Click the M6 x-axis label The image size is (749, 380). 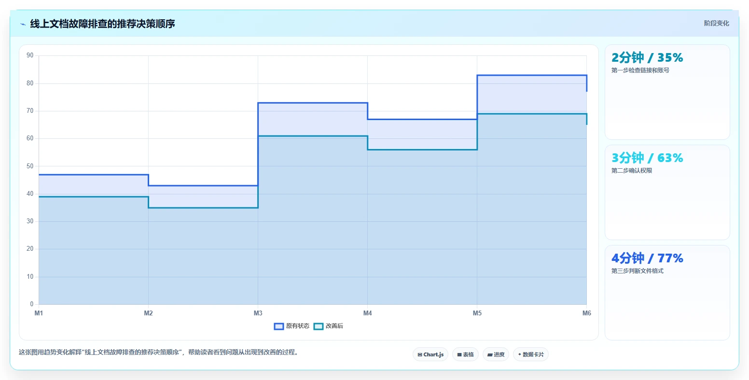pos(586,313)
